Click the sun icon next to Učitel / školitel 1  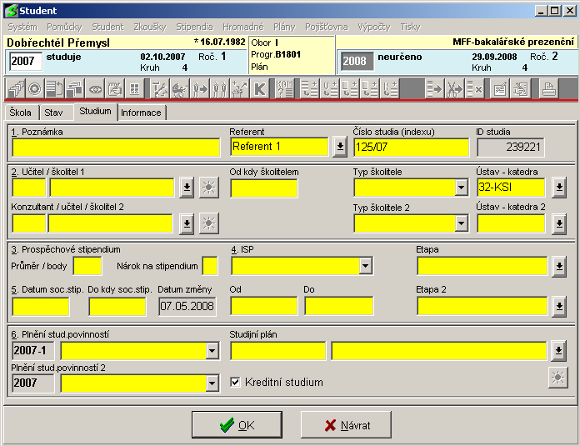[208, 188]
